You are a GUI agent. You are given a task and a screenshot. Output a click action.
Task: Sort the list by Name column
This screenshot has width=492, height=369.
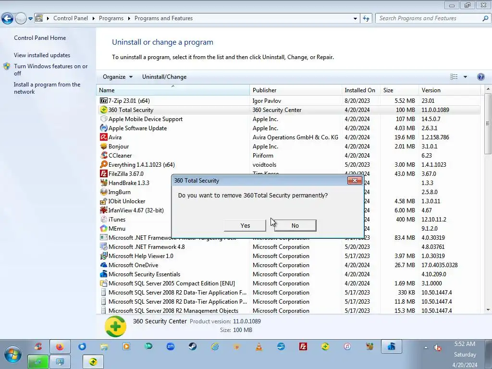(x=172, y=90)
